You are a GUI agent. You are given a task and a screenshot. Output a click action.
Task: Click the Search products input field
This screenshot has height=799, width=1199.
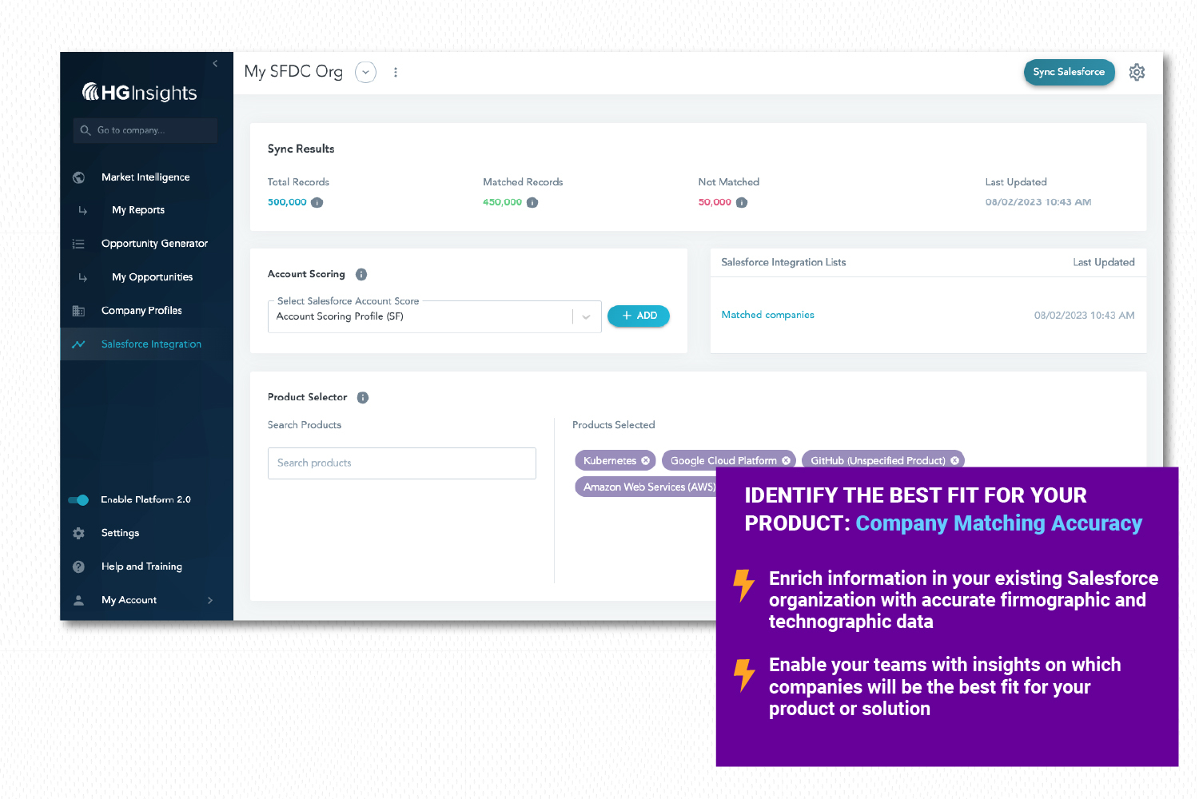(401, 463)
